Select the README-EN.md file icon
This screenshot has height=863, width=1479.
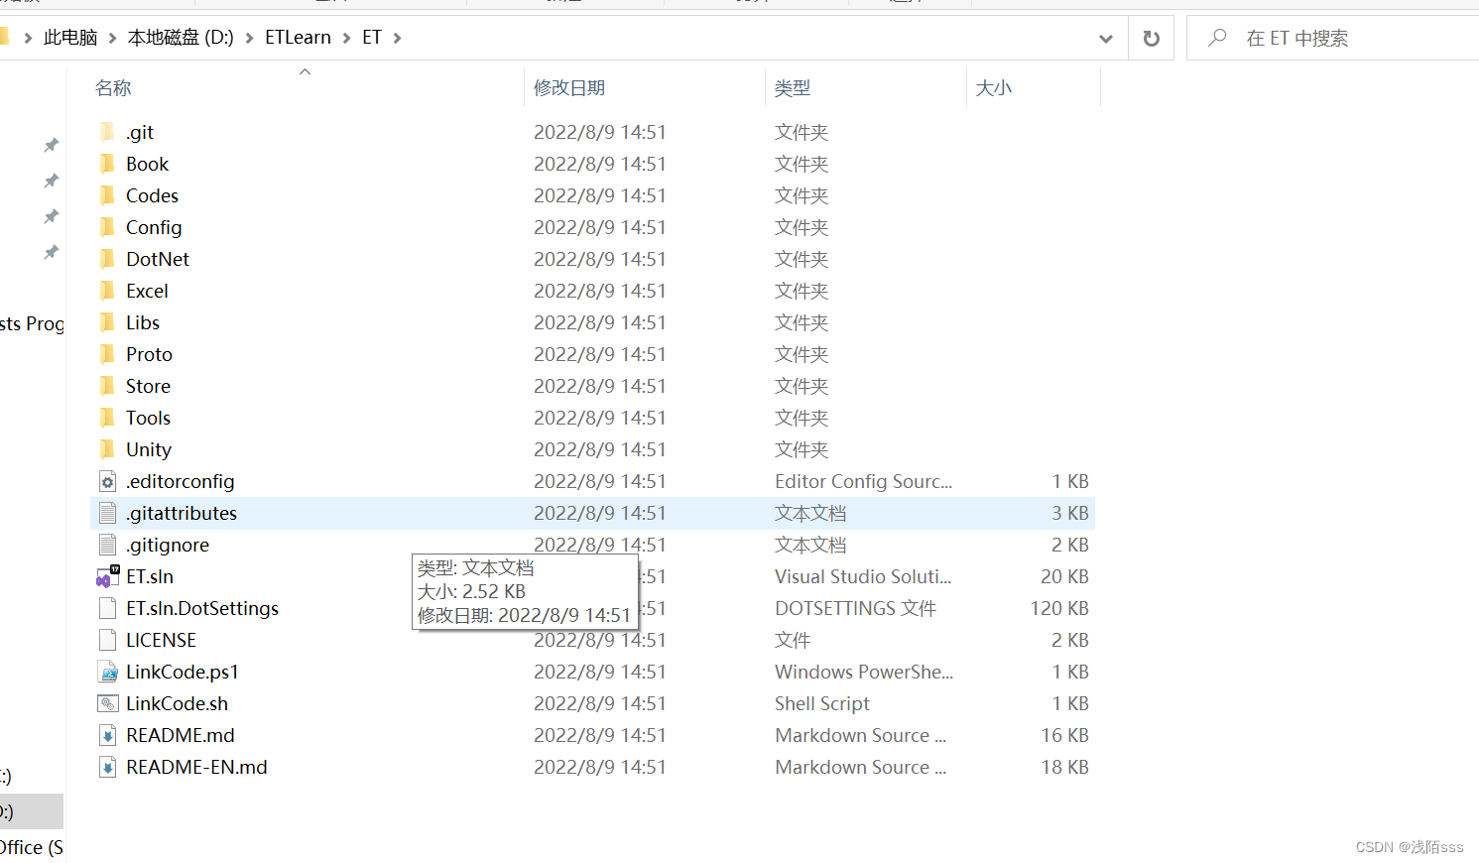107,767
